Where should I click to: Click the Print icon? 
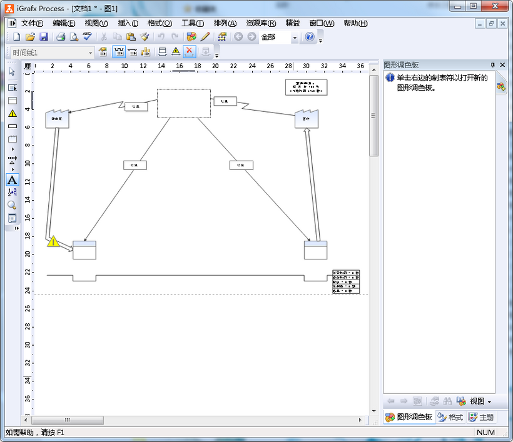(61, 37)
